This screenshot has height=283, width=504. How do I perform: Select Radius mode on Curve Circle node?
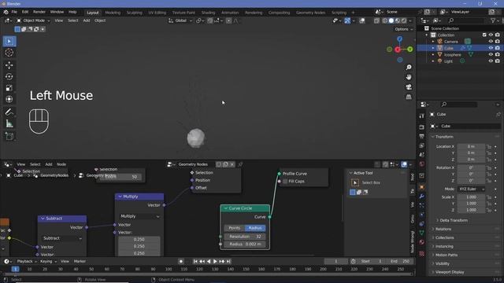pos(255,228)
